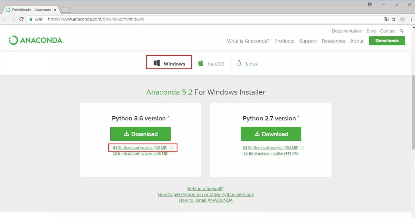Click Anaconda 5.2 For Windows Installer heading
Screen dimensions: 415x218
tap(206, 92)
